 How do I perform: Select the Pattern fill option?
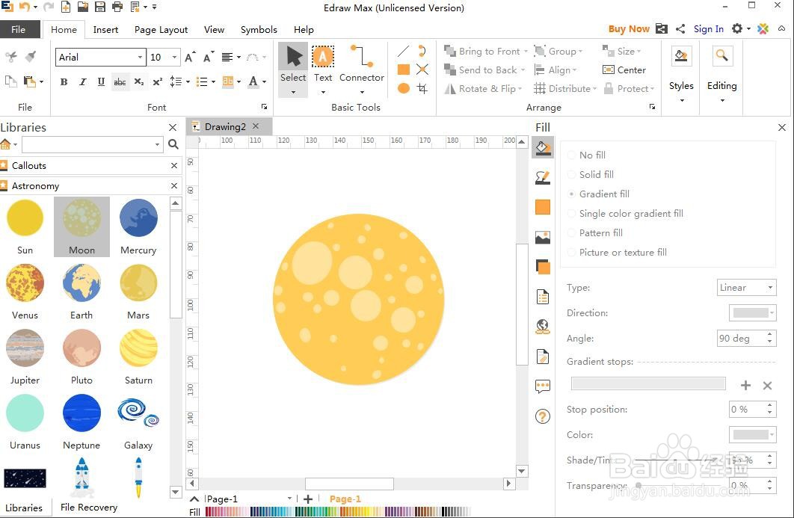595,233
